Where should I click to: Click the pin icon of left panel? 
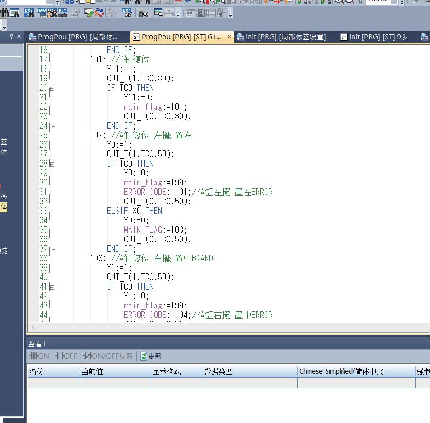click(x=11, y=36)
